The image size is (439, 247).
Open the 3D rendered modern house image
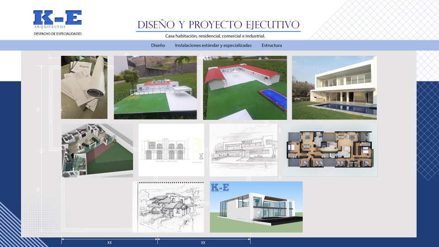tap(256, 207)
